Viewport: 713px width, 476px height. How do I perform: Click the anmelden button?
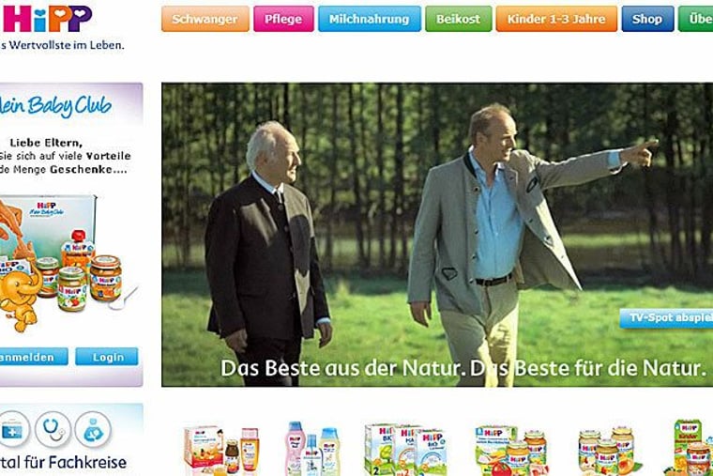[32, 357]
